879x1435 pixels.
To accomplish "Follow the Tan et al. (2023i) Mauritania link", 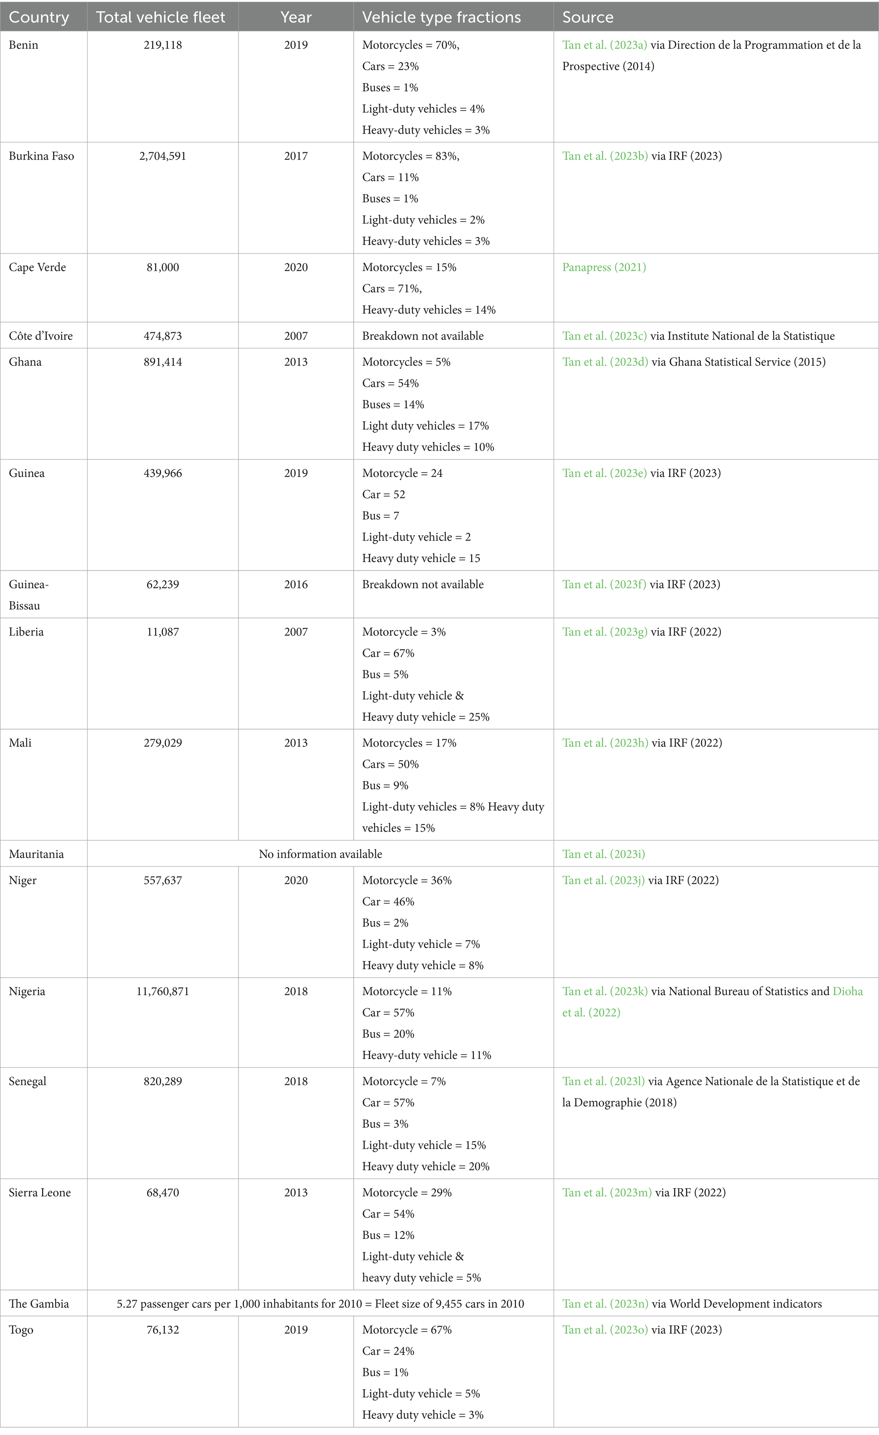I will pyautogui.click(x=603, y=854).
